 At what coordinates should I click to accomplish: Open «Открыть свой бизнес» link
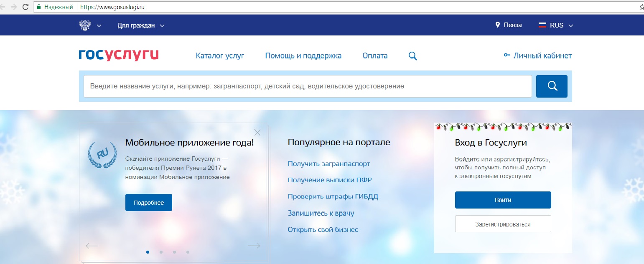pos(323,229)
